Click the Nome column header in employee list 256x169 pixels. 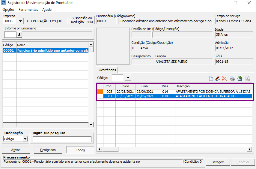pos(52,45)
